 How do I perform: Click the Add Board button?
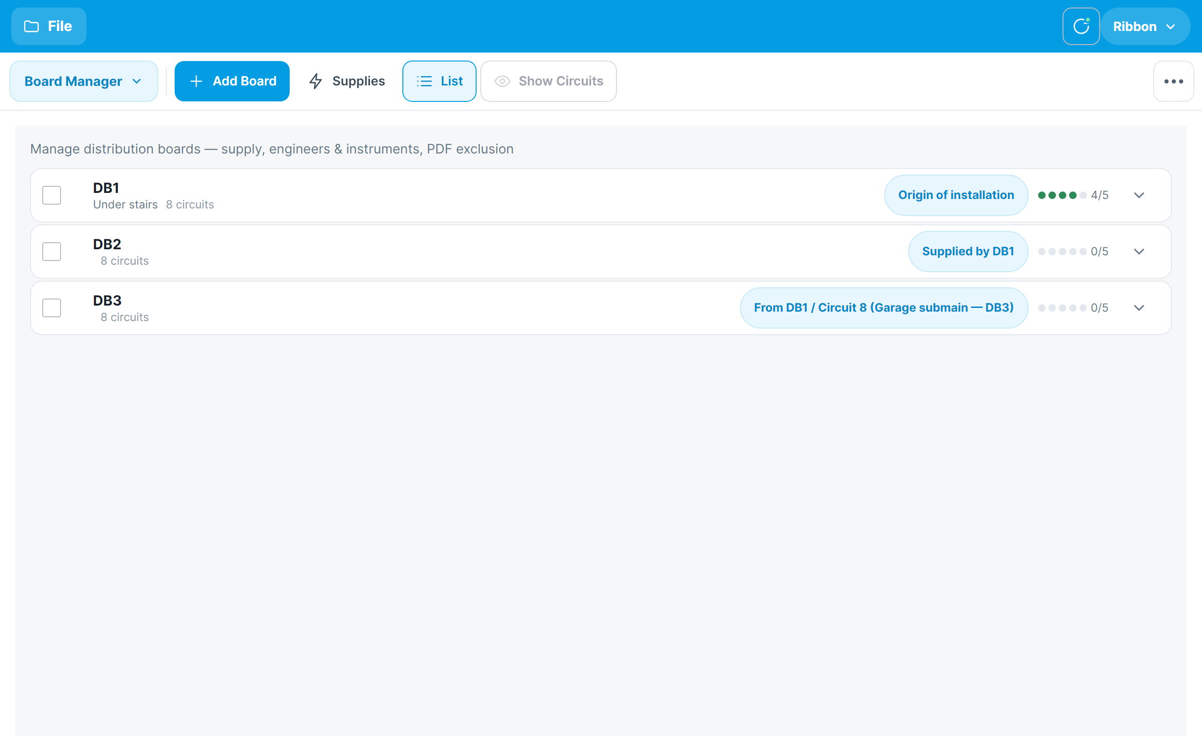pyautogui.click(x=232, y=81)
